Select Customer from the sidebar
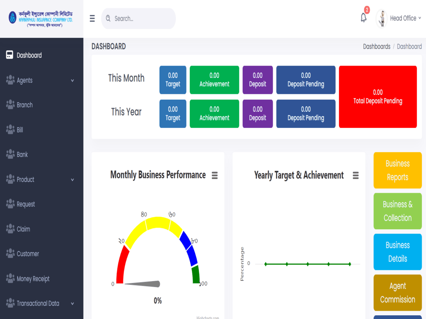 pos(28,254)
